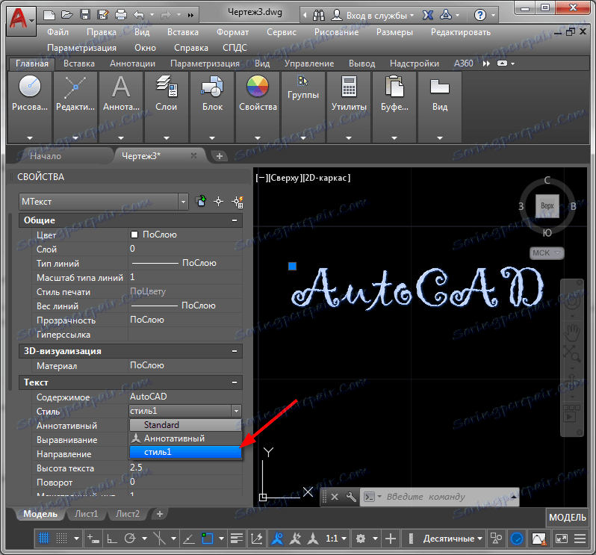Open the Десятичные units dropdown
Screen dimensions: 596x555
point(453,539)
